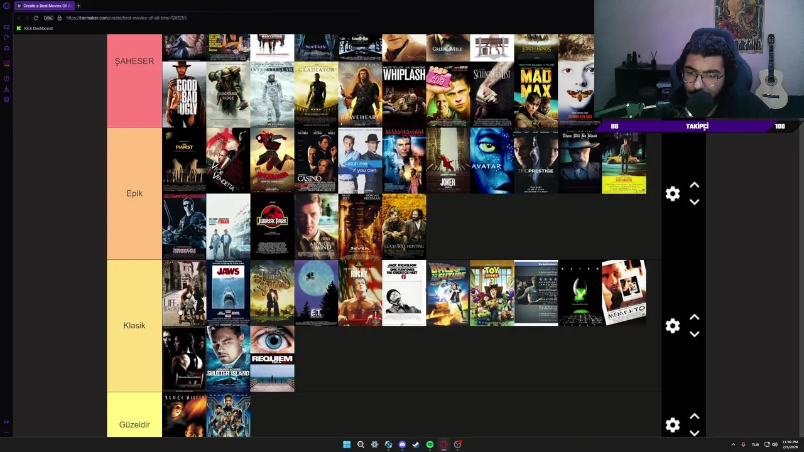Open settings gear for the Klasik tier
This screenshot has height=452, width=804.
click(673, 326)
